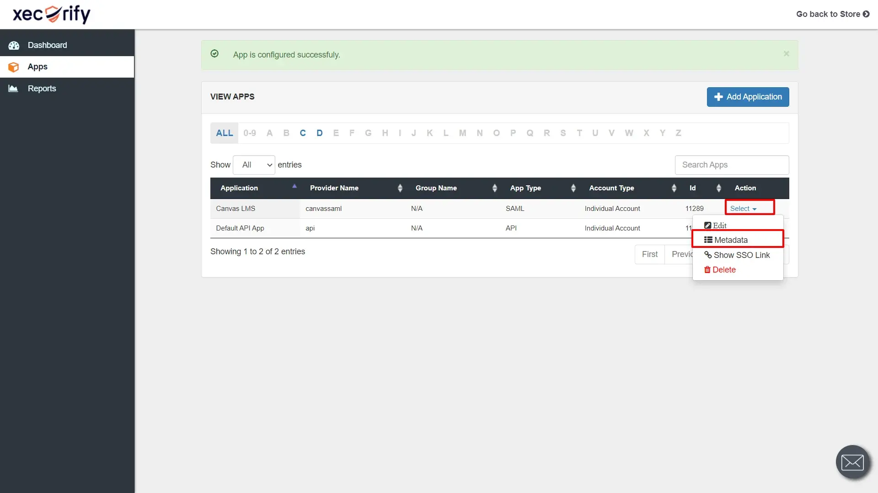This screenshot has height=493, width=878.
Task: Sort by App Type column arrows
Action: pyautogui.click(x=573, y=188)
